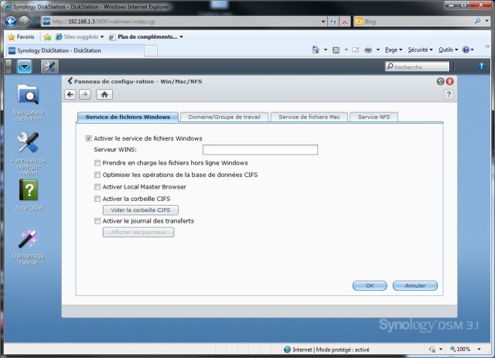Click the Bing search magnifier icon
The height and width of the screenshot is (358, 495).
[477, 21]
